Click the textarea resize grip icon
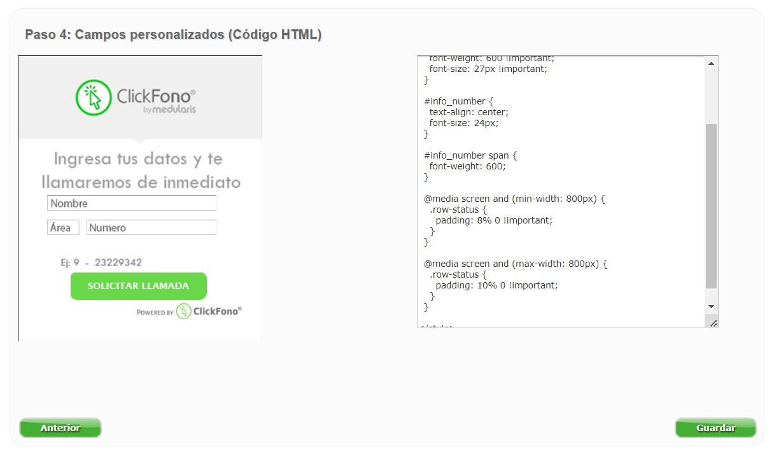This screenshot has height=454, width=774. pos(713,323)
